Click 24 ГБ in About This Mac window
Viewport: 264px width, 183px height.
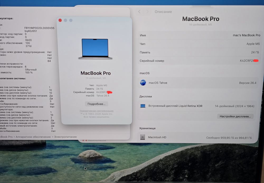(x=100, y=89)
